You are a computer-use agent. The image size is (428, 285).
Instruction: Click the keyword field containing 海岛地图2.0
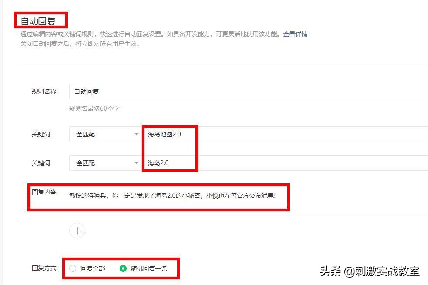(x=285, y=134)
